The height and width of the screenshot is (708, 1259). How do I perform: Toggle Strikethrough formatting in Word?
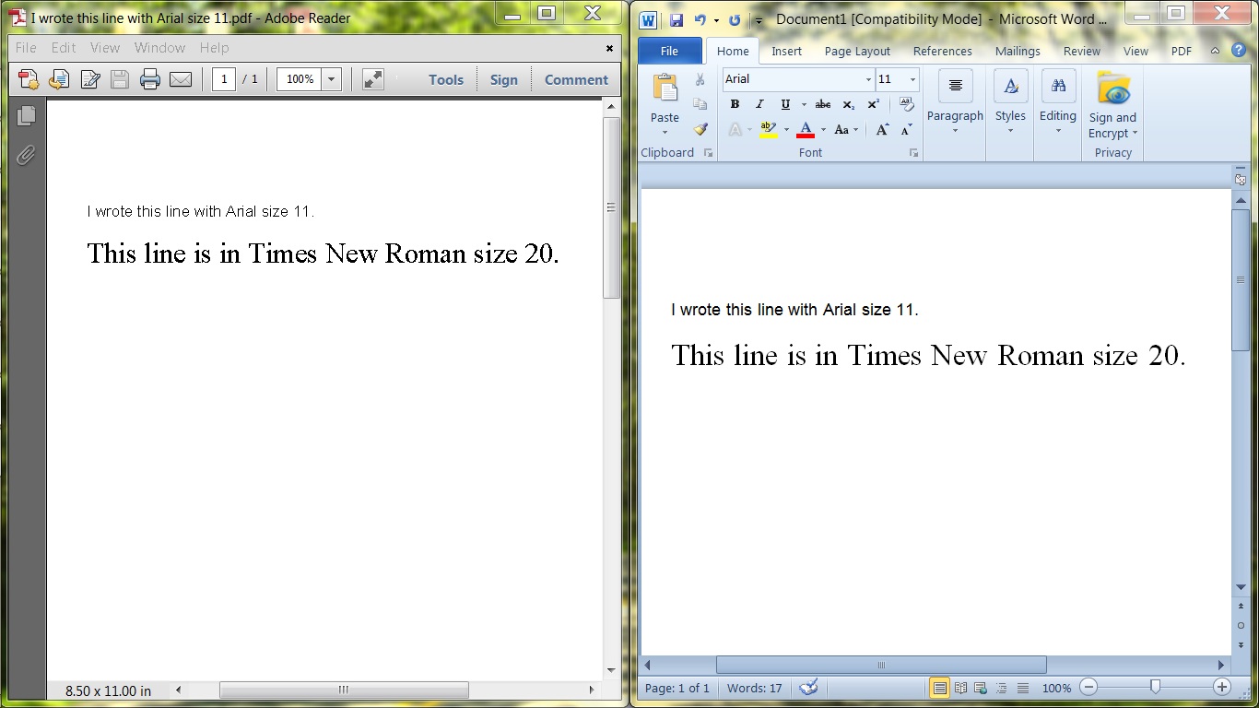pyautogui.click(x=823, y=104)
